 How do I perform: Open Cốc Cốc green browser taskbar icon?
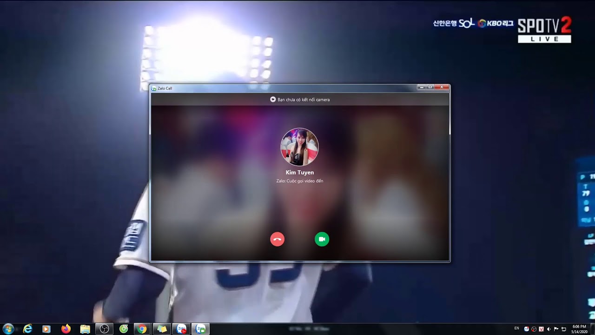pos(124,329)
